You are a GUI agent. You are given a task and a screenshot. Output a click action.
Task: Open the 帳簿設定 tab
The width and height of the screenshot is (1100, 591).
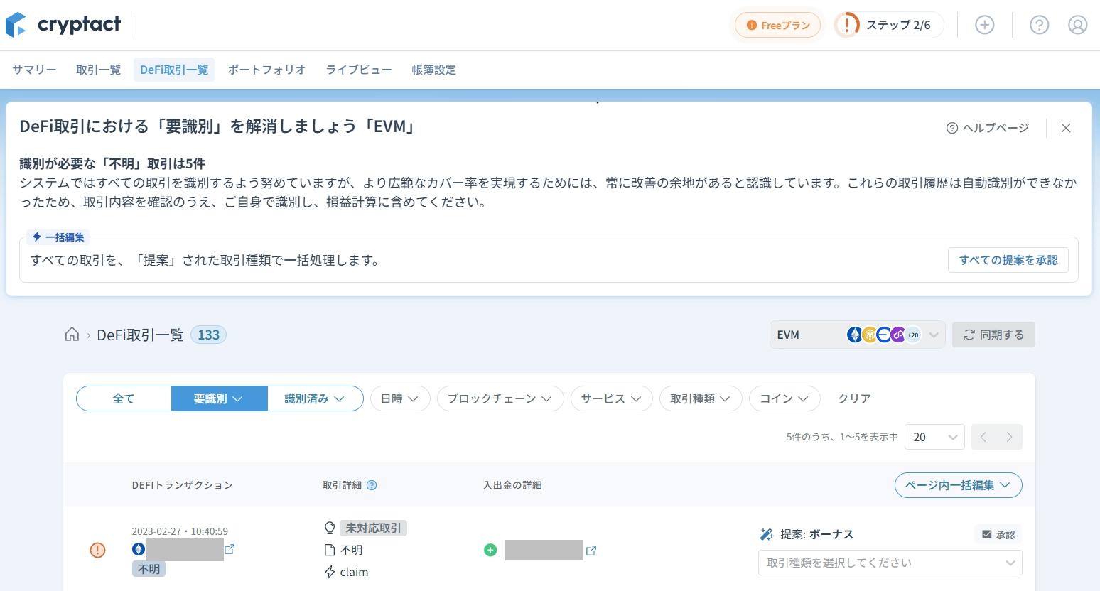(x=433, y=70)
